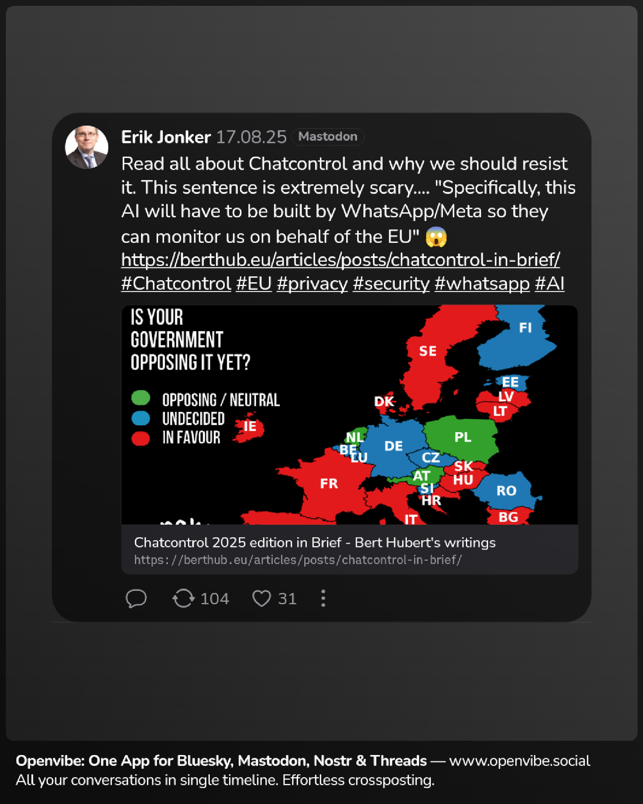Image resolution: width=643 pixels, height=804 pixels.
Task: Open the #EU hashtag
Action: (254, 284)
